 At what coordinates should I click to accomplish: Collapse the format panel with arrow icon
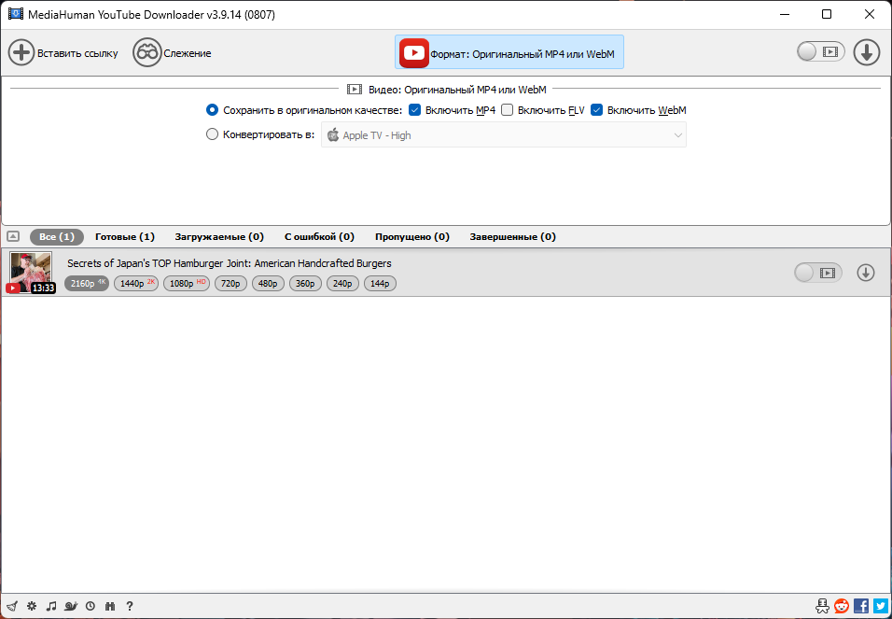pyautogui.click(x=13, y=236)
